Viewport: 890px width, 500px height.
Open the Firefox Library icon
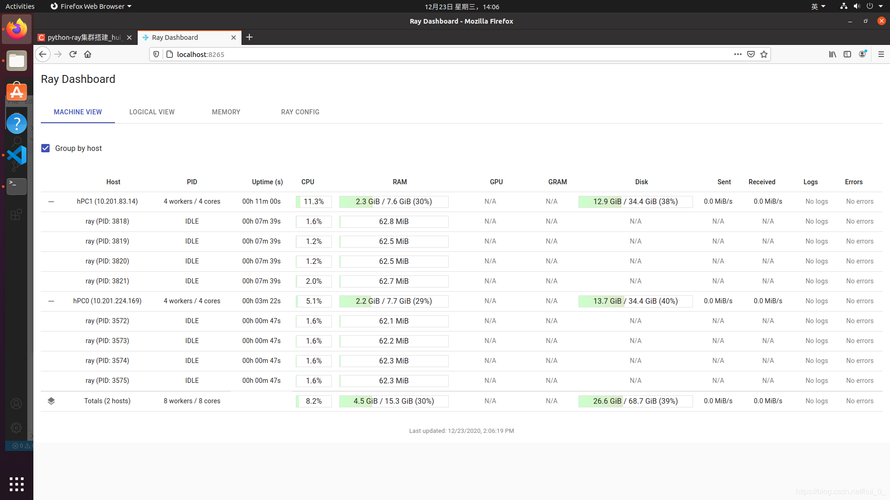pyautogui.click(x=833, y=54)
